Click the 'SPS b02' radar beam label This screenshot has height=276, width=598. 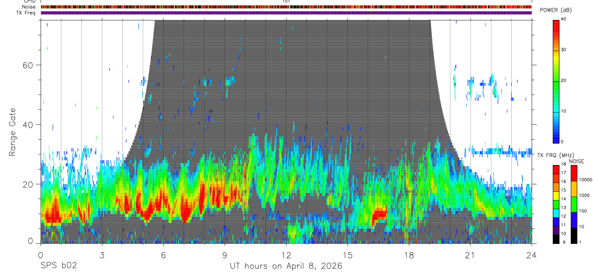point(58,266)
